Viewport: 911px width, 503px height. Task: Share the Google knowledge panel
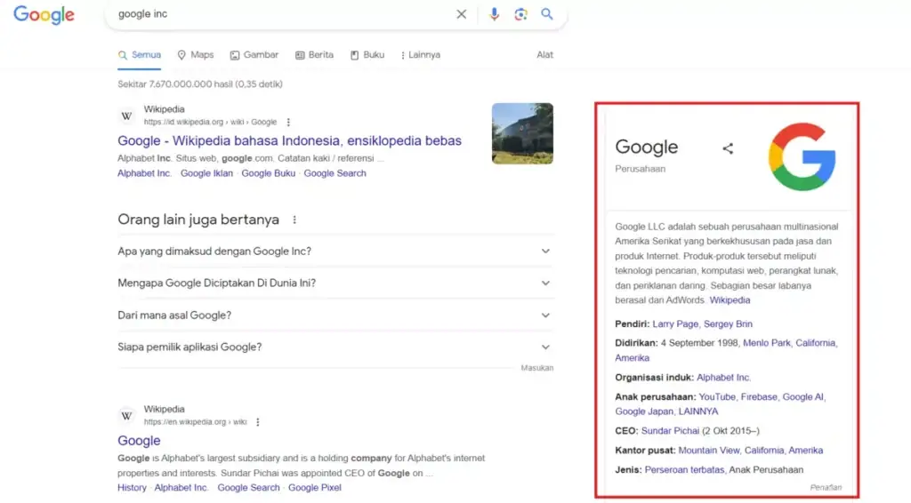click(x=728, y=148)
